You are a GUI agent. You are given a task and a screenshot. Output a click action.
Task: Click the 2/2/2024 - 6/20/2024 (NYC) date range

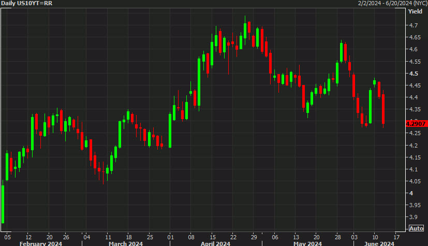(392, 3)
